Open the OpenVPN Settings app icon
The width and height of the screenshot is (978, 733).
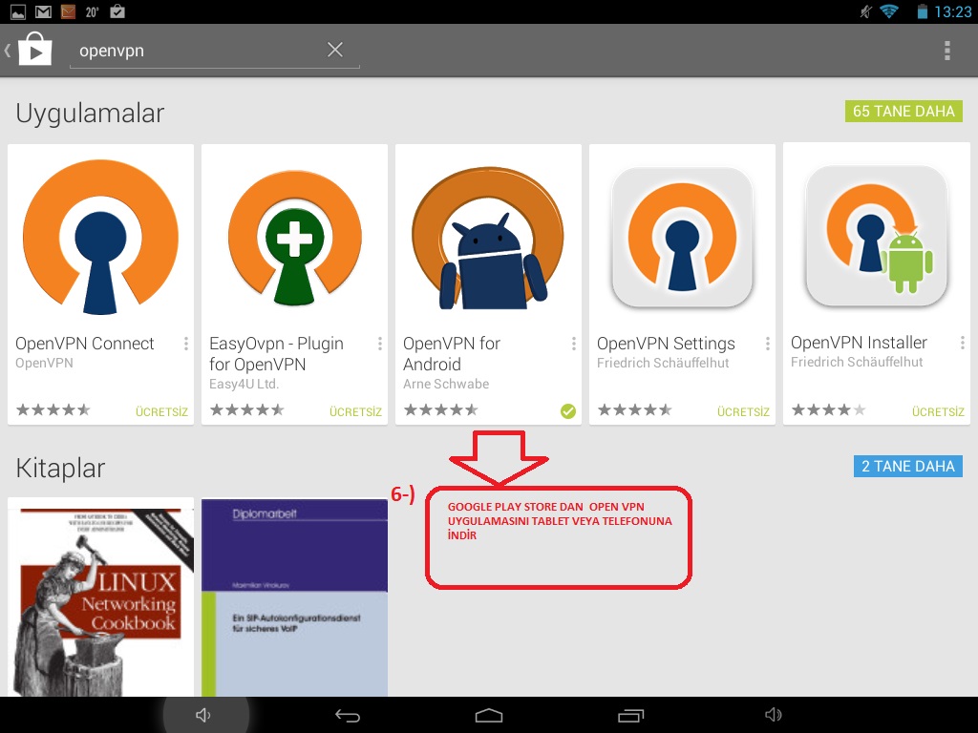click(682, 238)
